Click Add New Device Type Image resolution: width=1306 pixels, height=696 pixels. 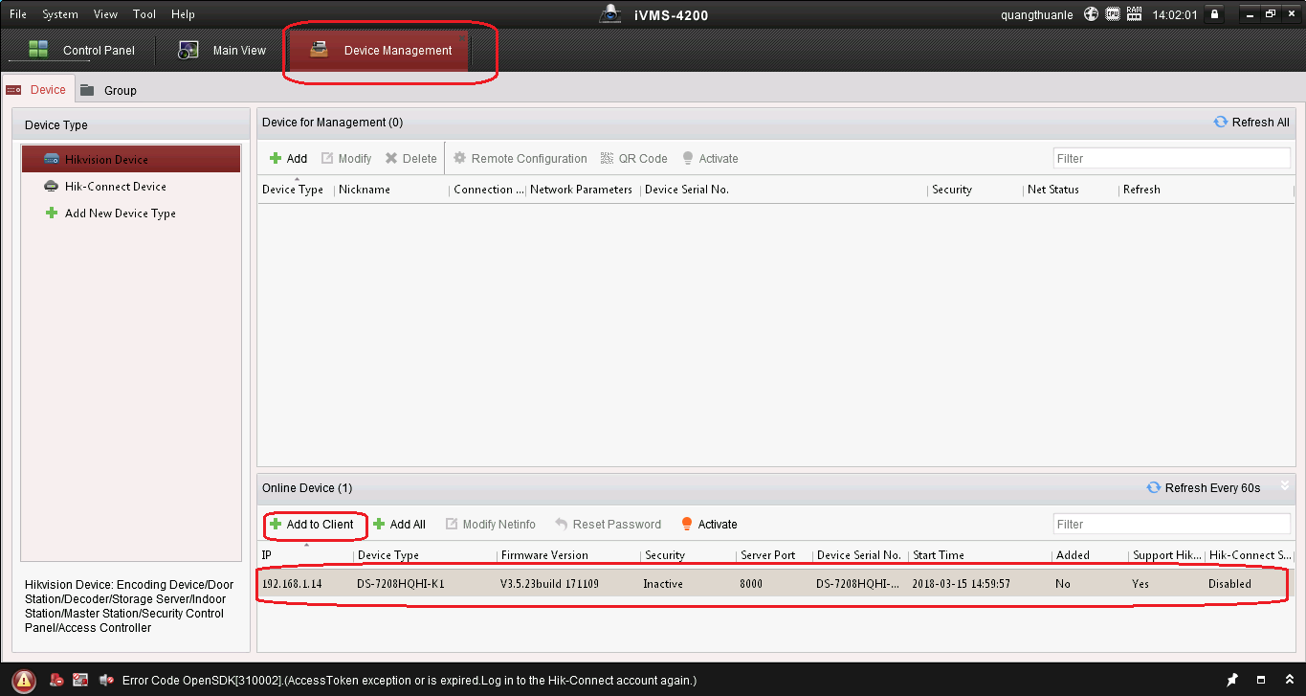(x=120, y=213)
